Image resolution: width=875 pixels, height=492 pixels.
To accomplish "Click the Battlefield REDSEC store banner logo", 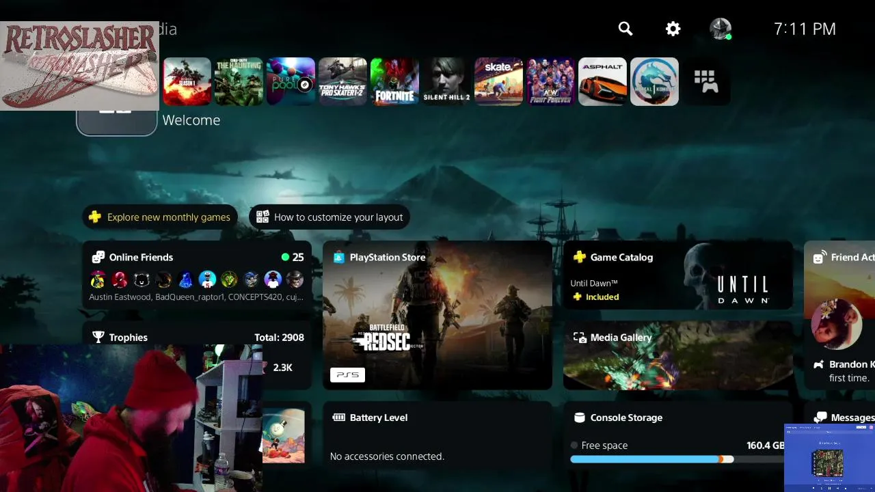I will 388,338.
